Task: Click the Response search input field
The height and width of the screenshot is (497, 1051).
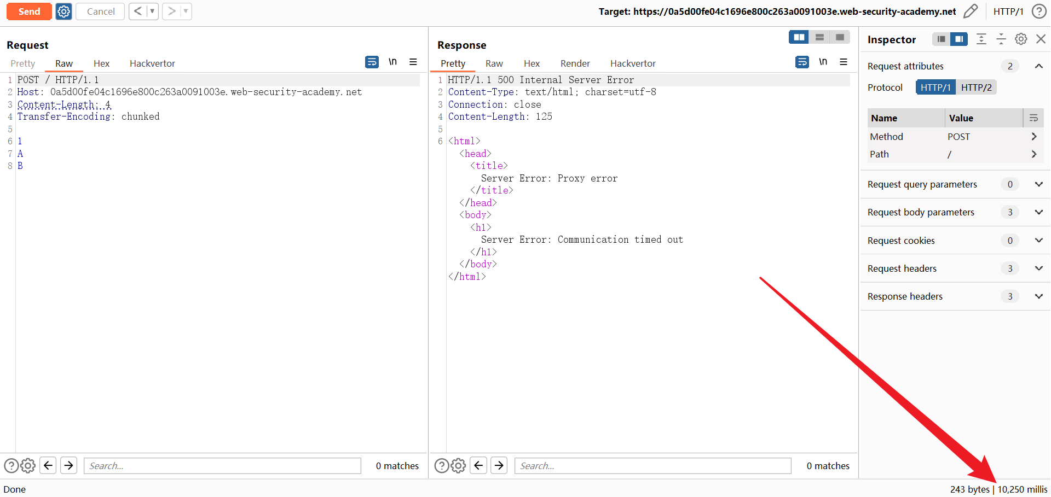Action: (x=652, y=466)
